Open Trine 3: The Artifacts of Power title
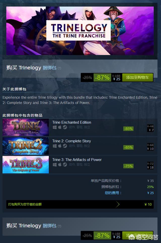 pyautogui.click(x=77, y=160)
